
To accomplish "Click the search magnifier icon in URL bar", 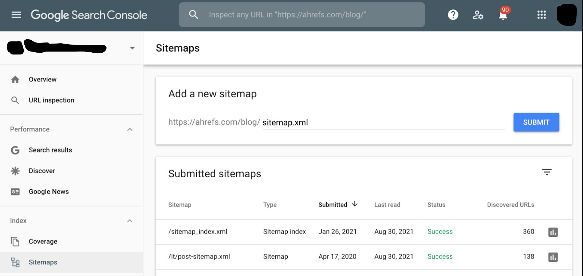I will [194, 15].
